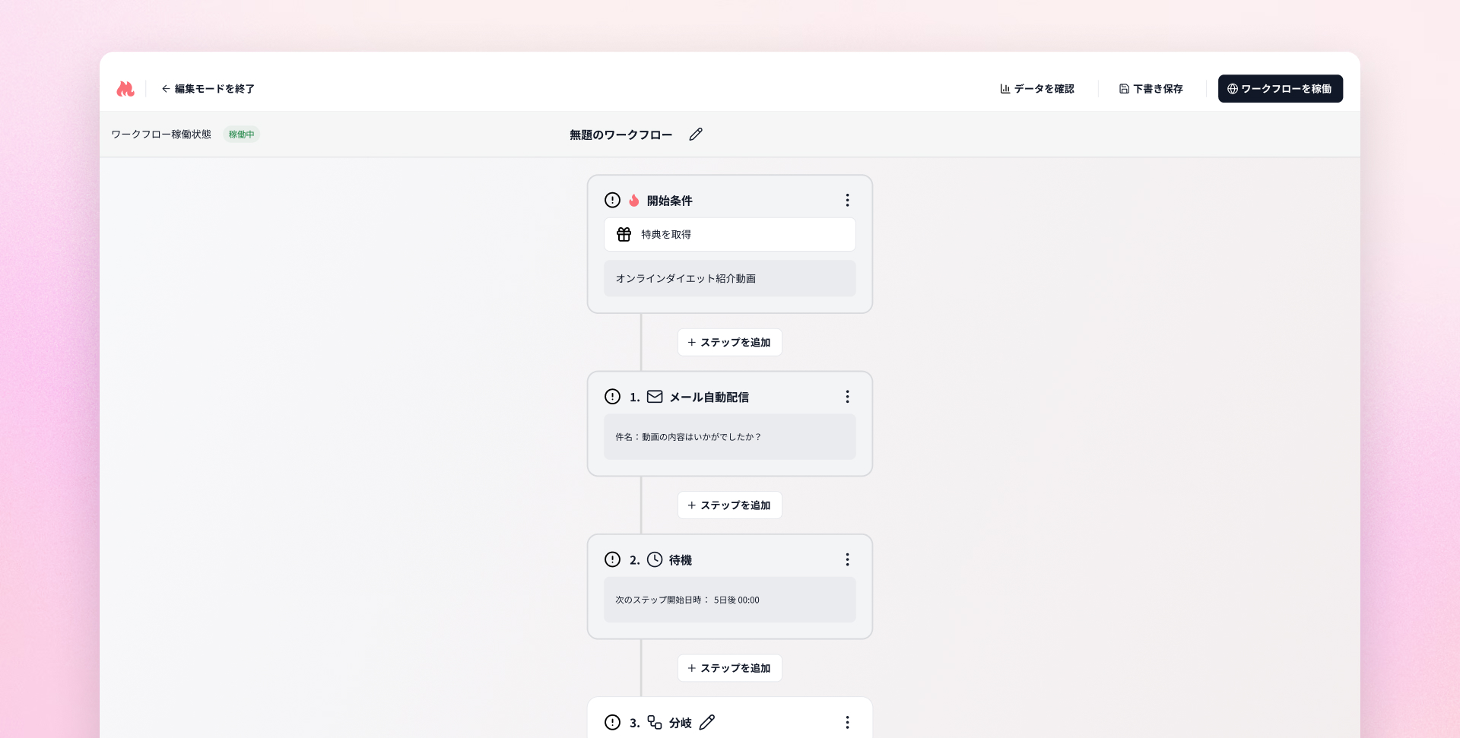The height and width of the screenshot is (738, 1460).
Task: Click the 稼働中 status badge
Action: [242, 135]
